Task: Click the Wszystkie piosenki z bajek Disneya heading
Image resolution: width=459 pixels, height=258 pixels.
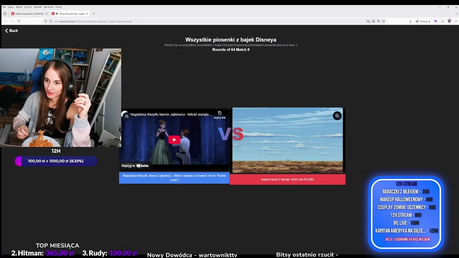Action: click(x=231, y=40)
